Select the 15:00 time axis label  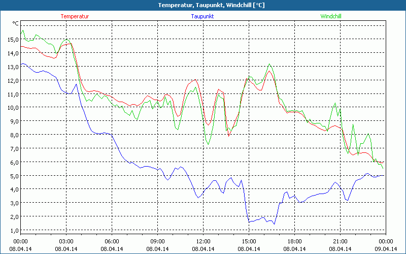[249, 241]
